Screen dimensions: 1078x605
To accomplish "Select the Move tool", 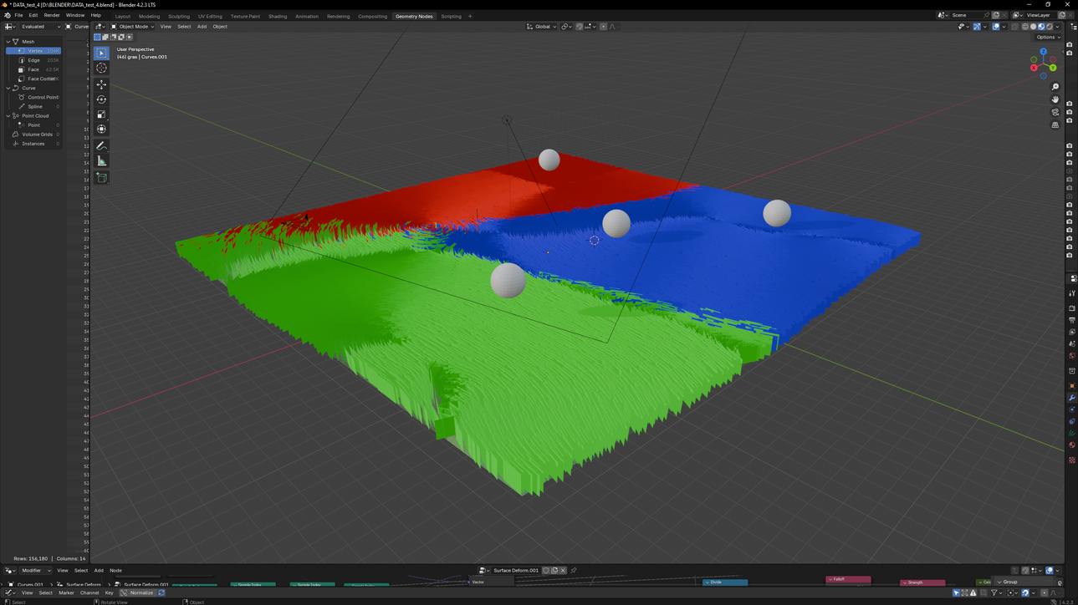I will pos(101,84).
